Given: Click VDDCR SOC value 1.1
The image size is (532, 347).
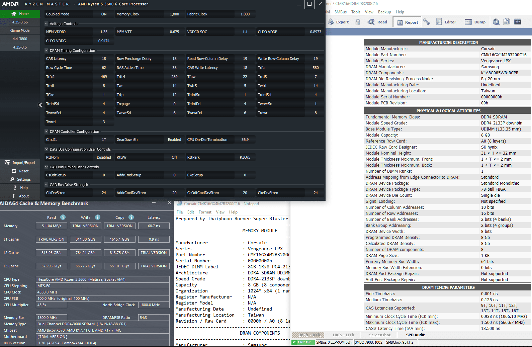Looking at the screenshot, I should [x=245, y=32].
